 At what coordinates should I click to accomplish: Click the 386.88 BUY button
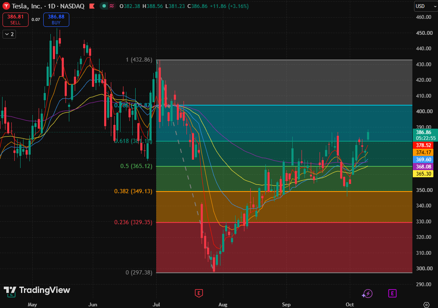(56, 20)
